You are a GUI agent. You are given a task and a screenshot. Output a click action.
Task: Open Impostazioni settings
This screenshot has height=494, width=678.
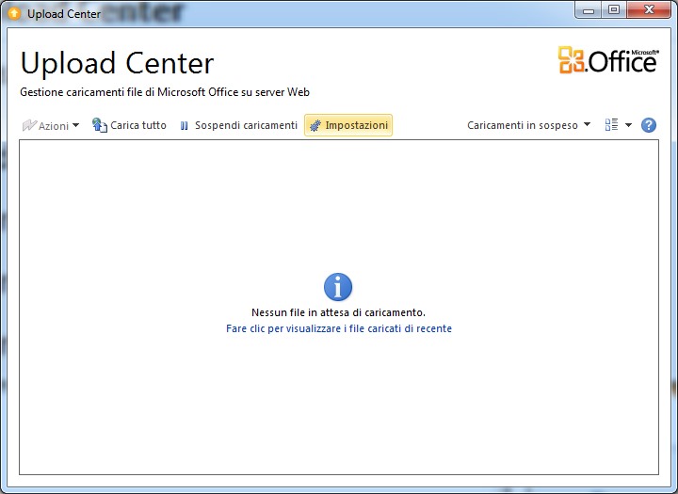(348, 125)
